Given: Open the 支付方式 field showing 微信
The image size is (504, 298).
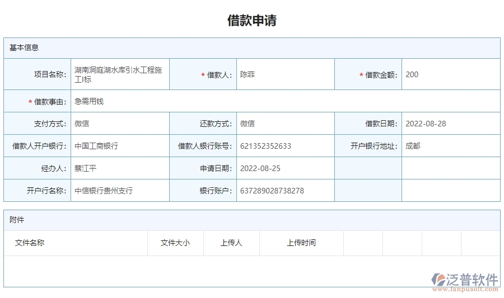Looking at the screenshot, I should pos(119,124).
